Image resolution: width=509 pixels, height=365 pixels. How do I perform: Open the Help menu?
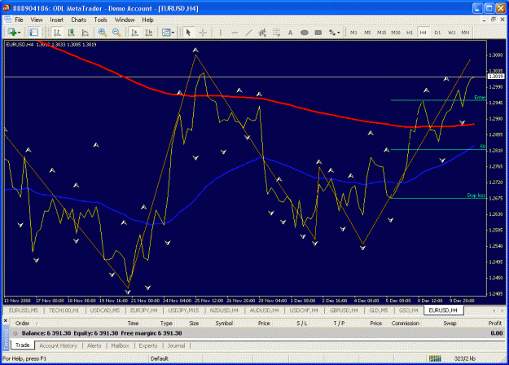pyautogui.click(x=147, y=20)
